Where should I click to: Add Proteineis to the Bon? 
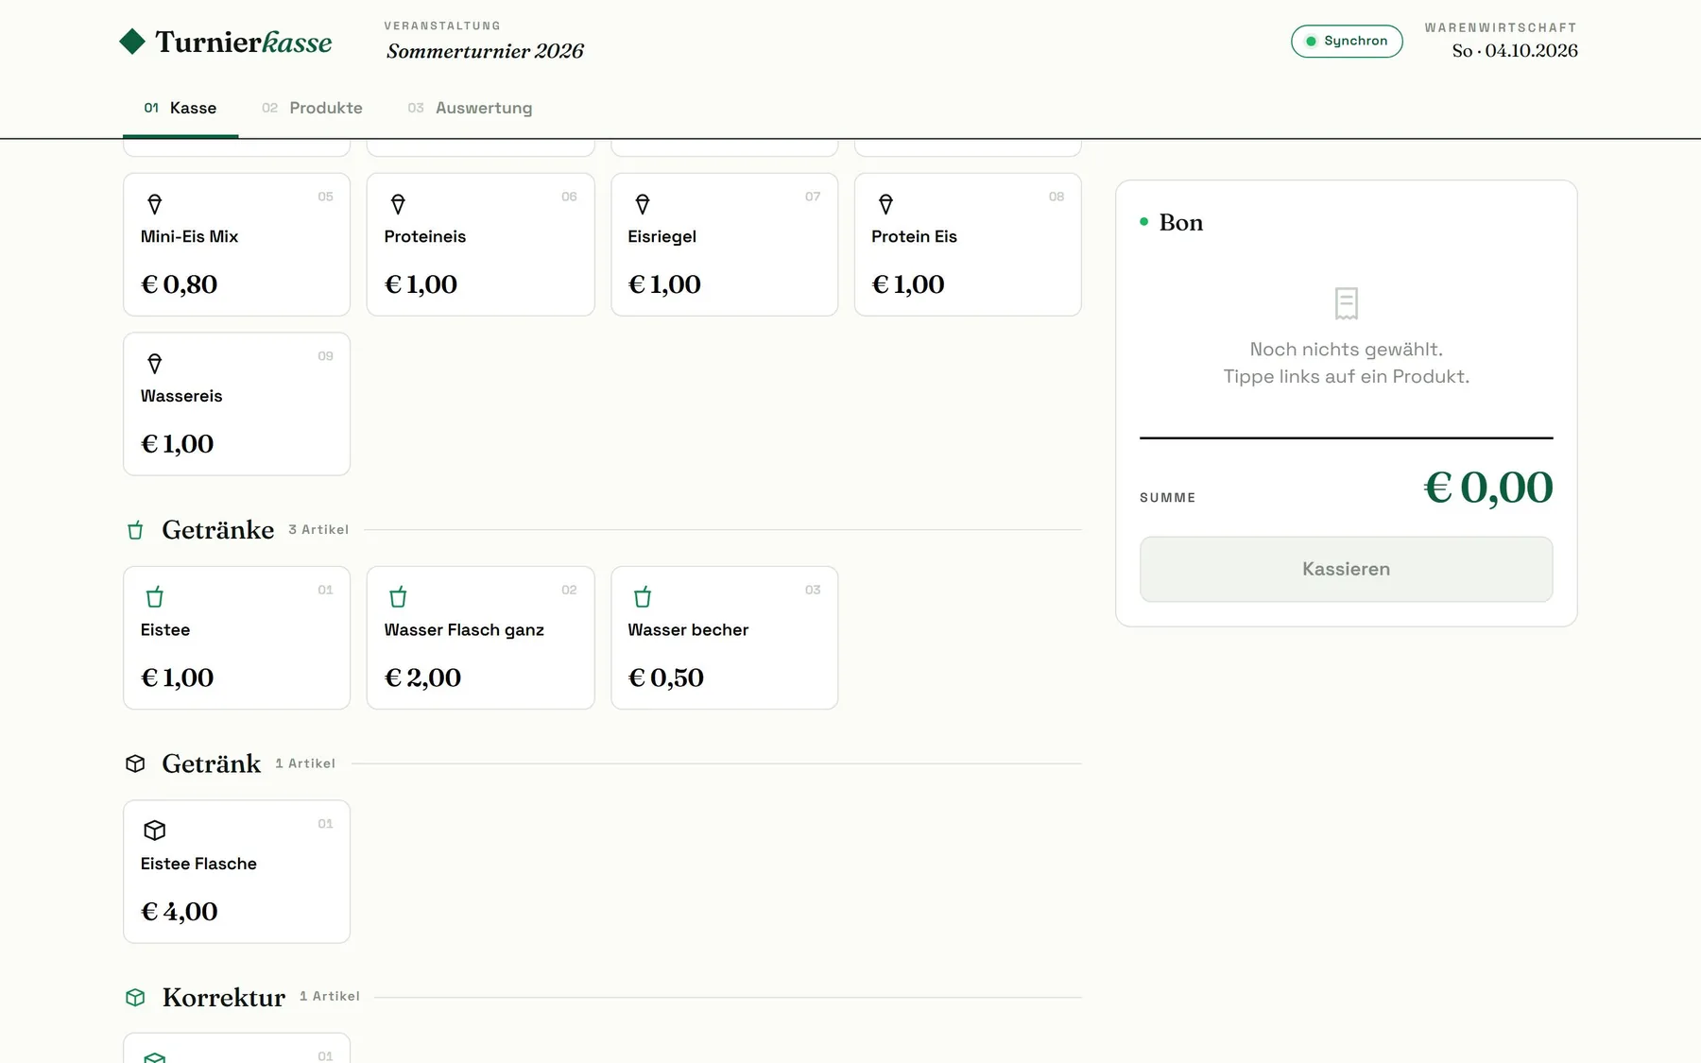coord(480,245)
